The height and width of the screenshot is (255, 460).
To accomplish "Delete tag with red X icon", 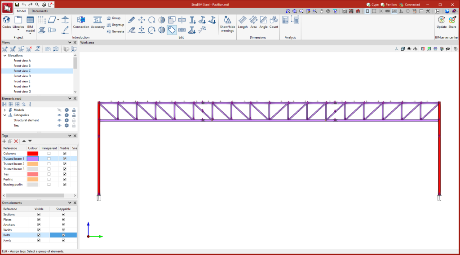I will pos(16,141).
